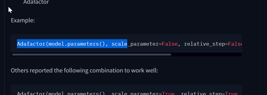Click red "True" after relative_step in second block
The width and height of the screenshot is (267, 95).
(231, 94)
